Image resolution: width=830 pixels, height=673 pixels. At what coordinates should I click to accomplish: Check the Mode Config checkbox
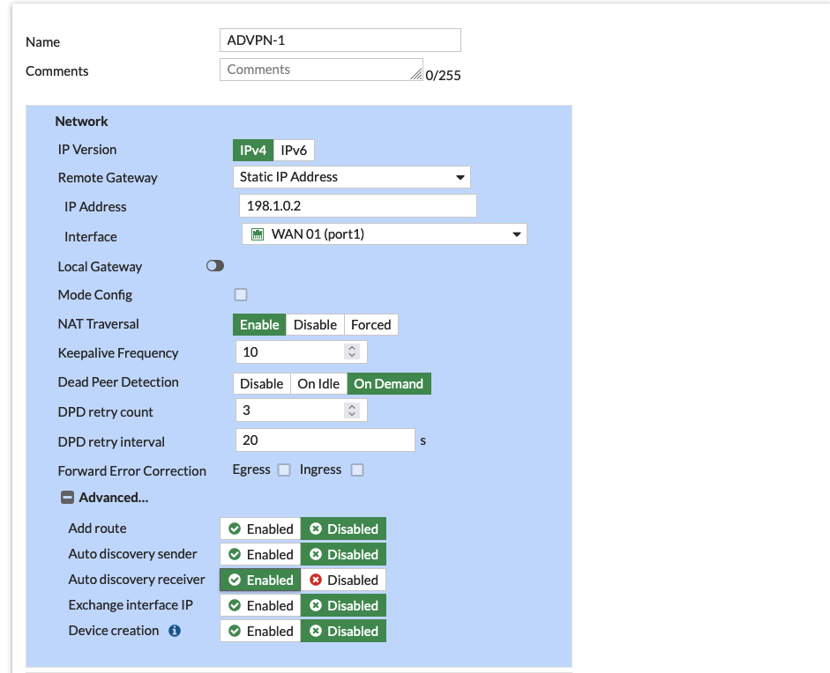pyautogui.click(x=241, y=295)
